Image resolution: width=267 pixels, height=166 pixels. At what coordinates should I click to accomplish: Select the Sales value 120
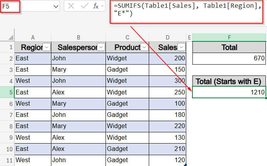coord(168,160)
